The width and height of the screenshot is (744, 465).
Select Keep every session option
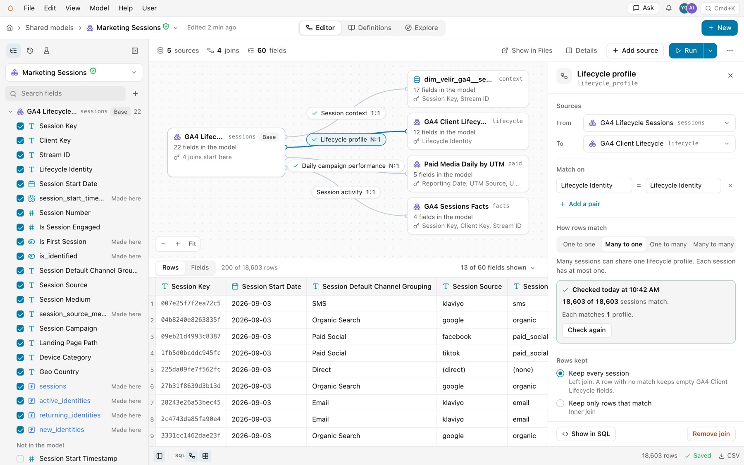(560, 373)
